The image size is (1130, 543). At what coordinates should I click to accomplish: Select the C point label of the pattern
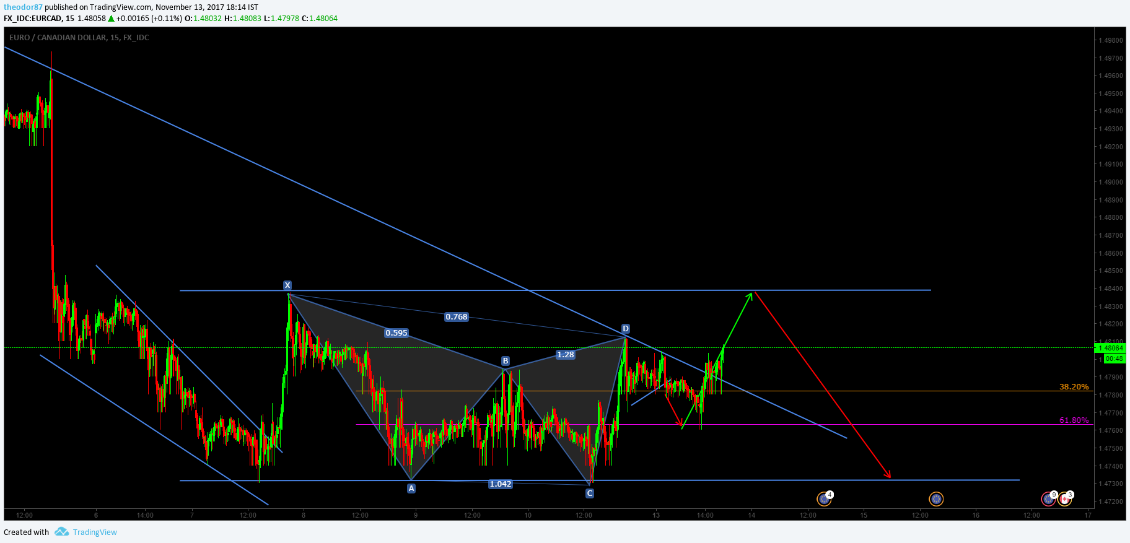(x=590, y=493)
